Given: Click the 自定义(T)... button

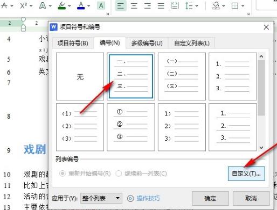Looking at the screenshot, I should coord(246,173).
